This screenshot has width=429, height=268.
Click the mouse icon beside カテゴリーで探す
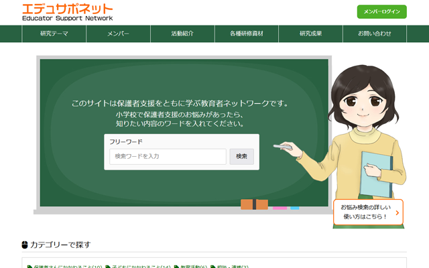25,245
